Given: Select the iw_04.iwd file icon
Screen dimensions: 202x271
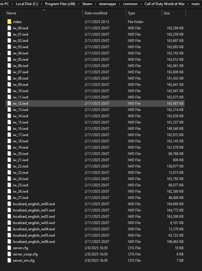Looking at the screenshot, I should (x=9, y=53).
